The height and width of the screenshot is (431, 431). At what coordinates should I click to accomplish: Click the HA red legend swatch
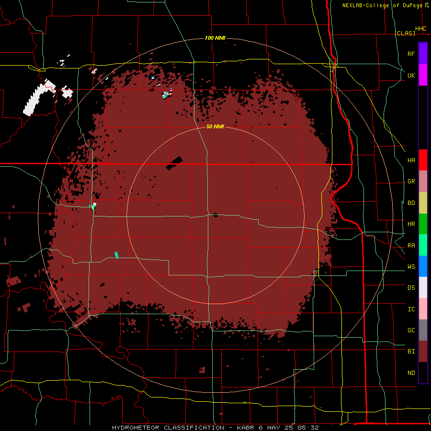tap(423, 160)
